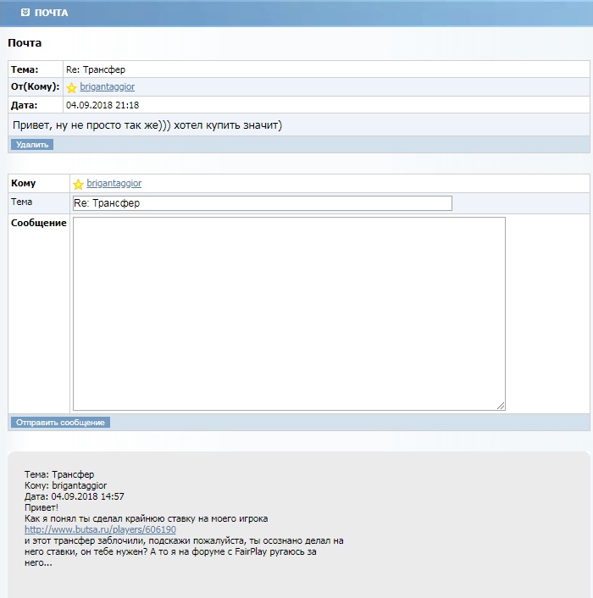Focus the Тема subject input field
The width and height of the screenshot is (593, 598).
[x=262, y=203]
